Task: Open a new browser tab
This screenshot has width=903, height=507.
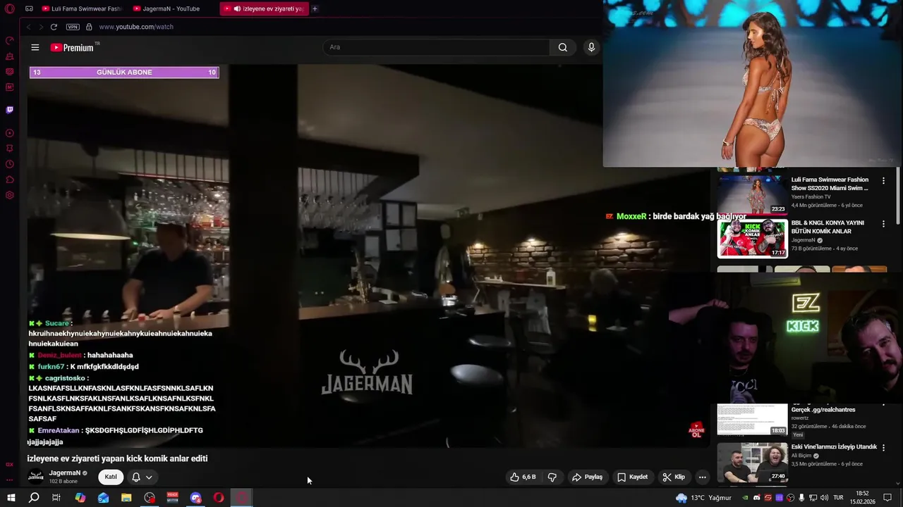Action: [315, 8]
